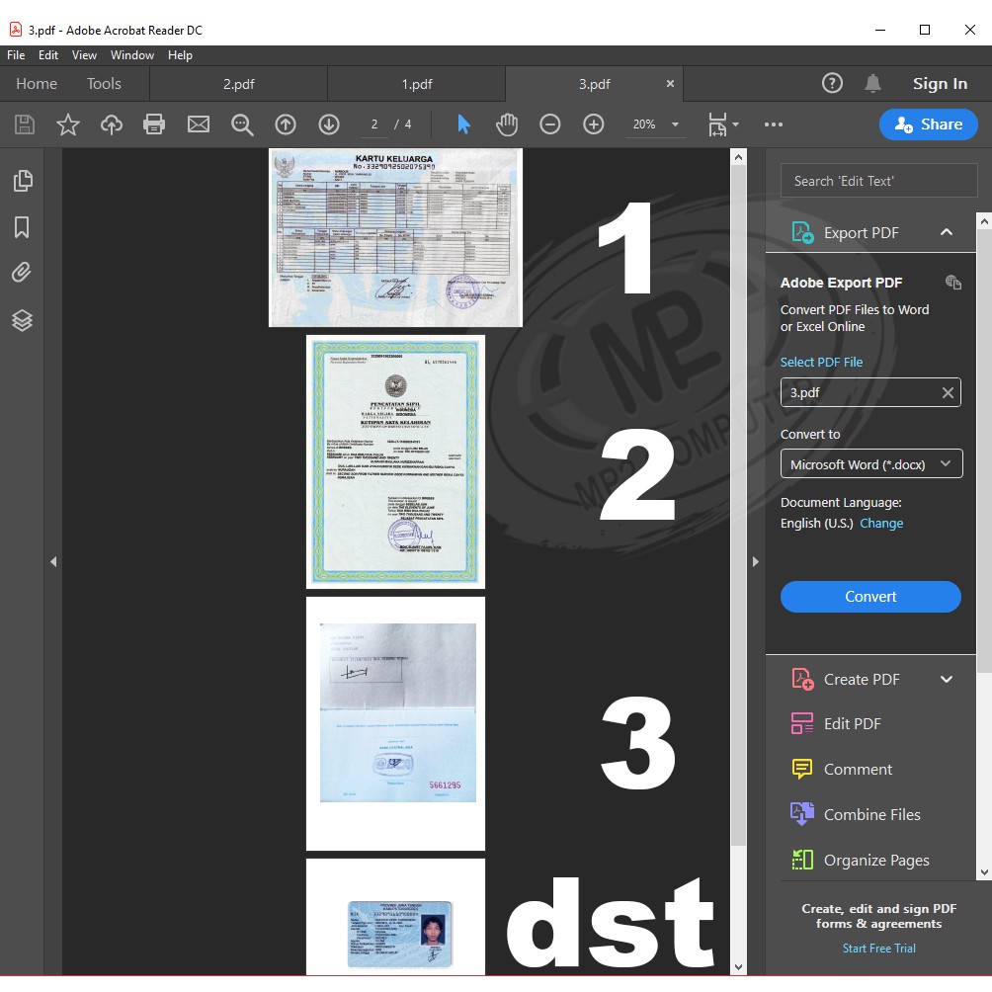Click the Print file icon
The image size is (992, 992).
coord(154,124)
